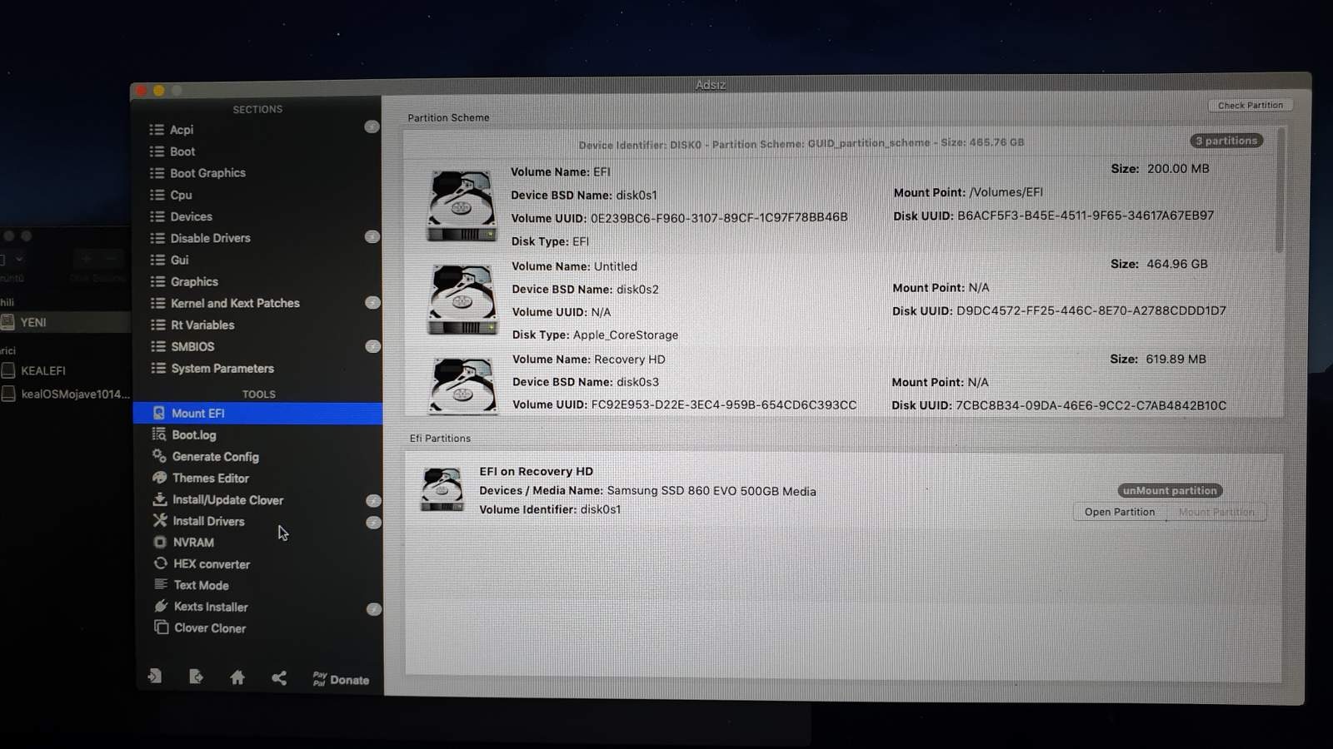Select the Kernel and Kext Patches section
This screenshot has width=1333, height=749.
tap(234, 304)
